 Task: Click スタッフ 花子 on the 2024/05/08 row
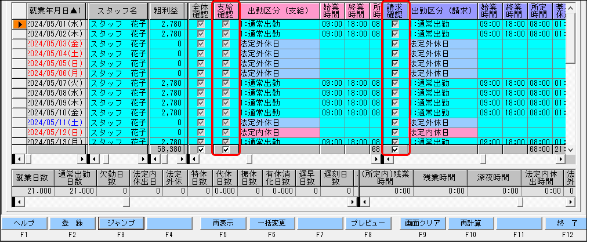click(x=118, y=93)
